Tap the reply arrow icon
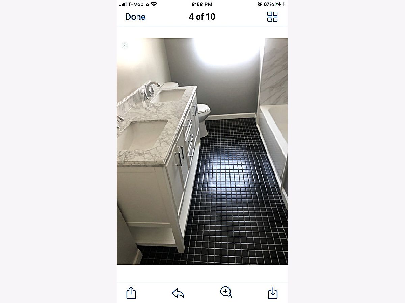 [178, 293]
